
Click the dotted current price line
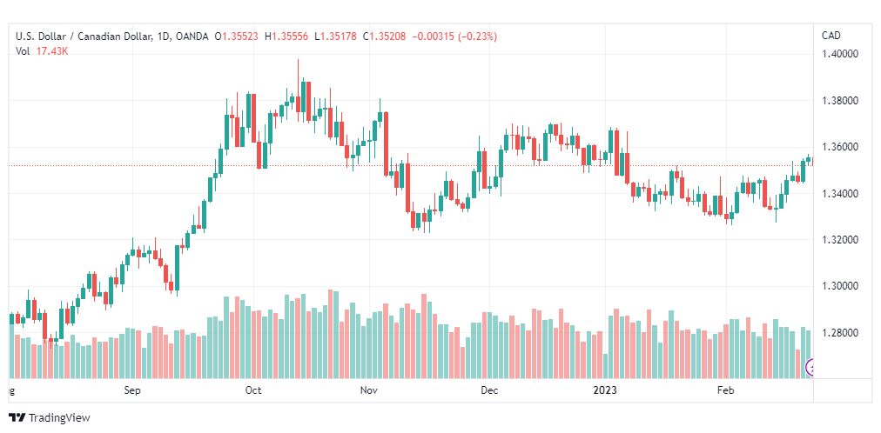pyautogui.click(x=410, y=165)
